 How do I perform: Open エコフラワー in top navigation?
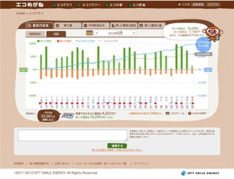click(89, 5)
